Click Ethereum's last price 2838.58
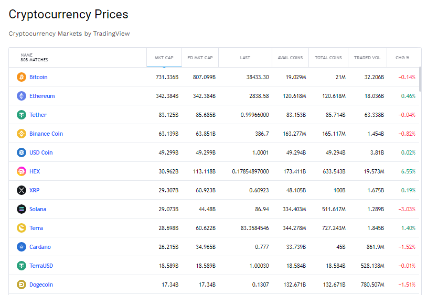427x295 pixels. 259,96
